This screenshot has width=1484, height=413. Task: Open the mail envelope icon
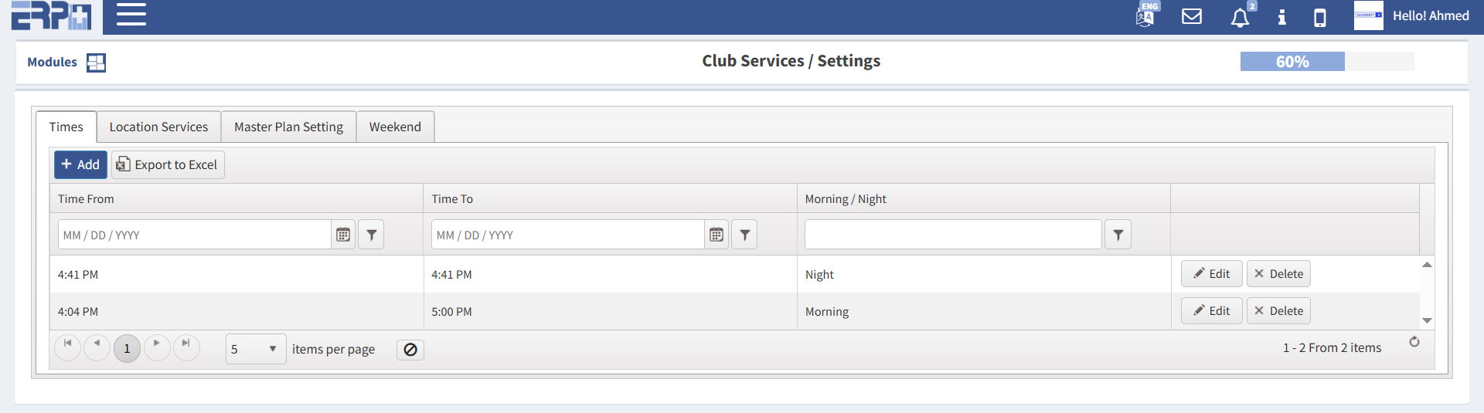[1192, 16]
